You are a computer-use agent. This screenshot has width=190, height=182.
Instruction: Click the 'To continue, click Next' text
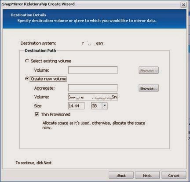[x=33, y=163]
